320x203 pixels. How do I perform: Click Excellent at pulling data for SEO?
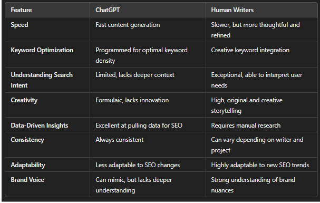point(139,125)
